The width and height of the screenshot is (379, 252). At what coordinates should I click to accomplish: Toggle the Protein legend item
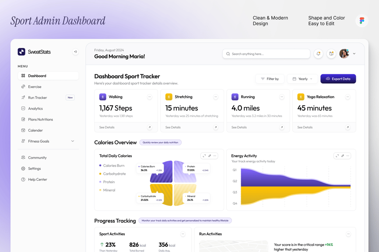pos(109,182)
